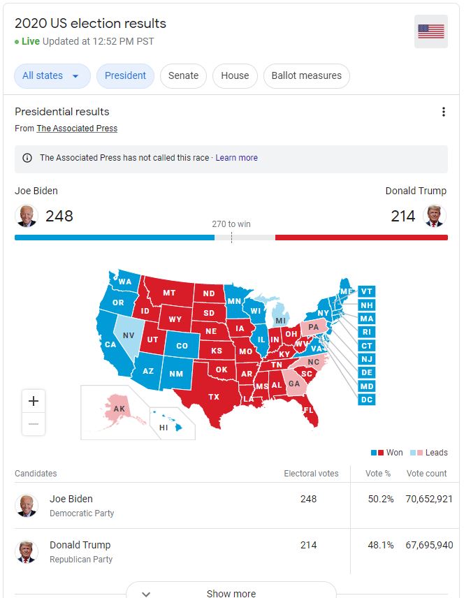The height and width of the screenshot is (598, 464).
Task: Open the All states dropdown
Action: pyautogui.click(x=52, y=76)
